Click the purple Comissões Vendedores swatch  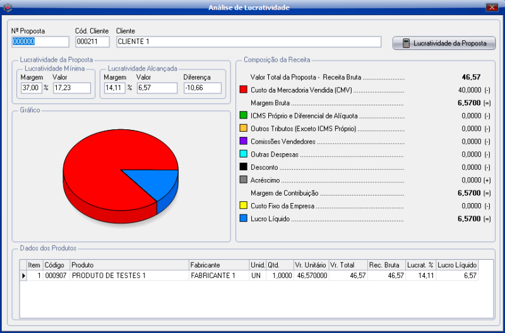point(243,141)
